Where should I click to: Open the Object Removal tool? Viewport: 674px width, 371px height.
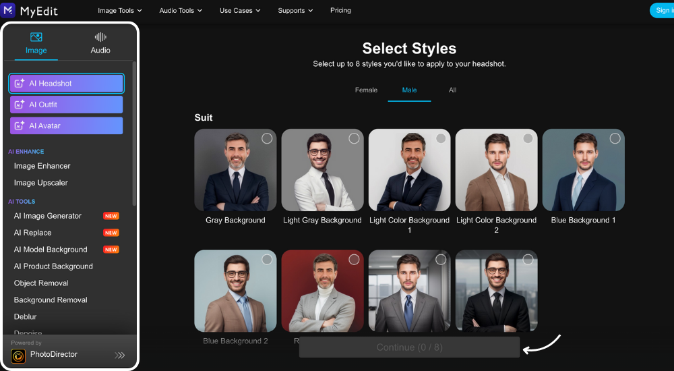(41, 283)
